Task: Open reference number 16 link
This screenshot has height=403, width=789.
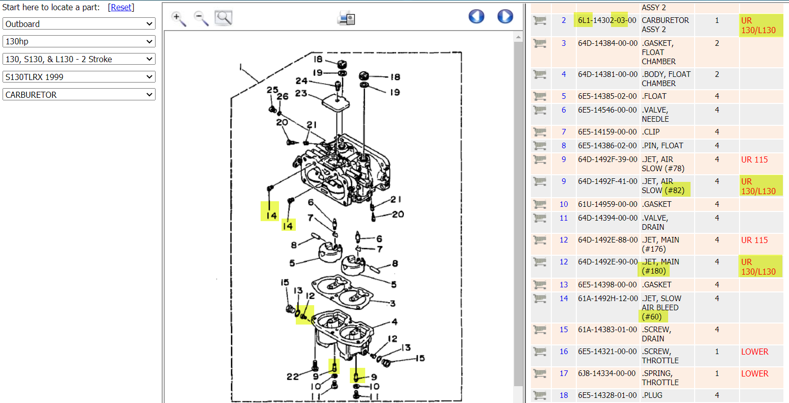Action: [x=564, y=351]
